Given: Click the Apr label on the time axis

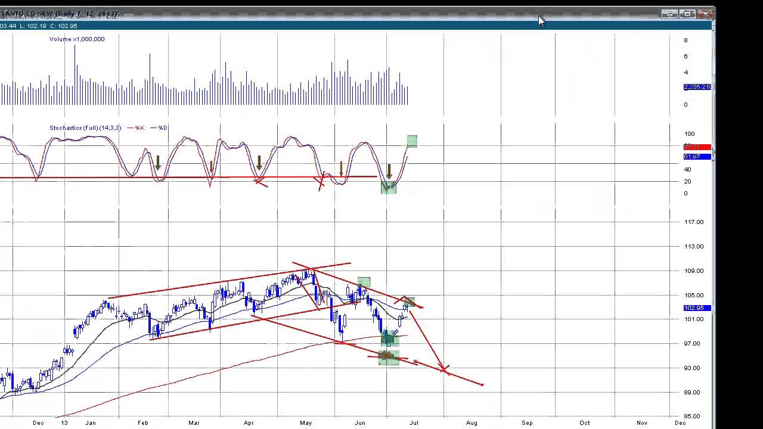Looking at the screenshot, I should [249, 423].
